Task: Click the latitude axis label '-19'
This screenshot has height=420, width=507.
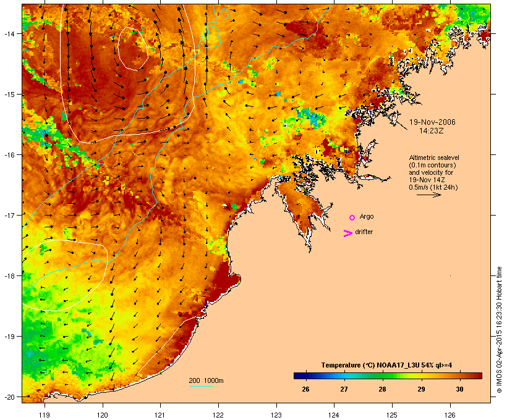Action: (9, 337)
